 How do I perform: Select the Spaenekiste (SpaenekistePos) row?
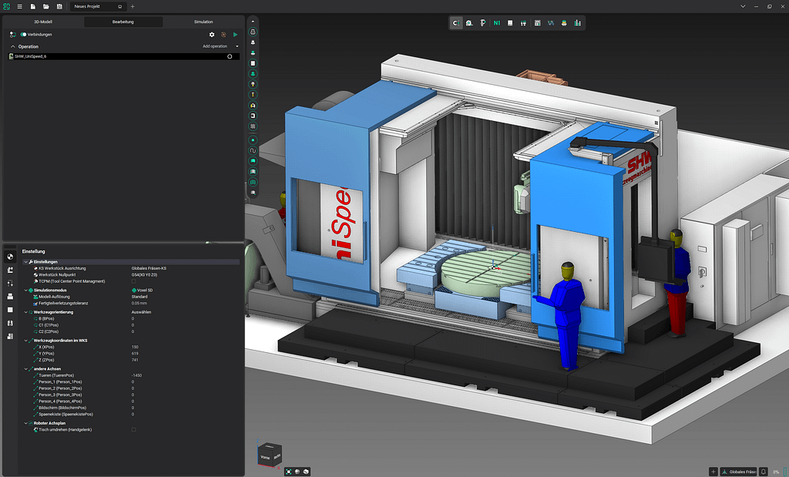pyautogui.click(x=131, y=415)
